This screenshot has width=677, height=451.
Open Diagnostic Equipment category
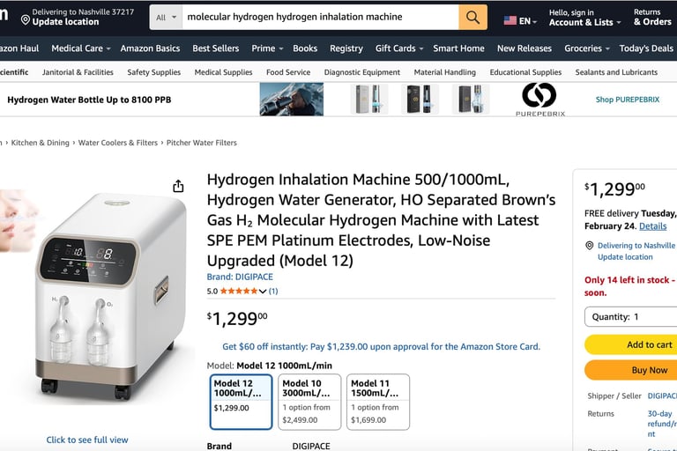pos(361,72)
